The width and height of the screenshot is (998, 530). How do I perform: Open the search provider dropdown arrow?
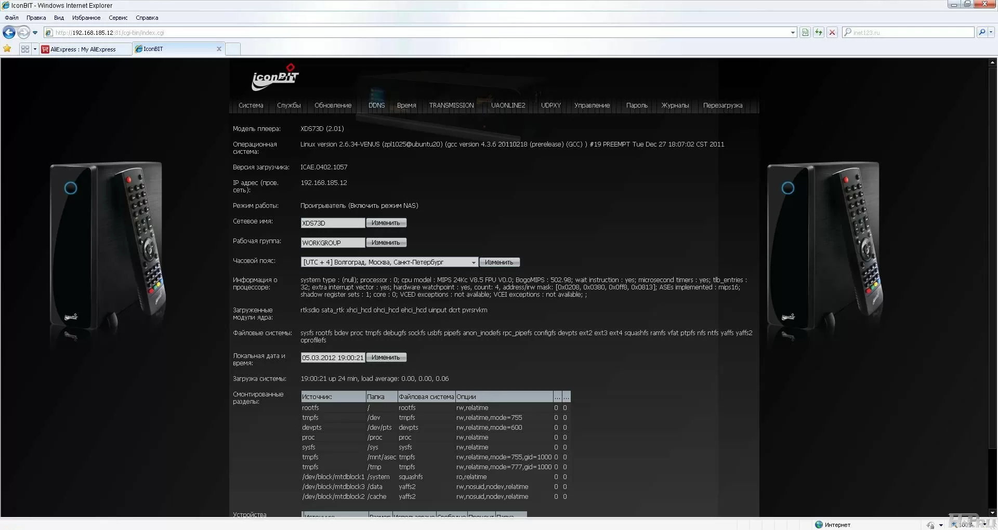tap(991, 32)
